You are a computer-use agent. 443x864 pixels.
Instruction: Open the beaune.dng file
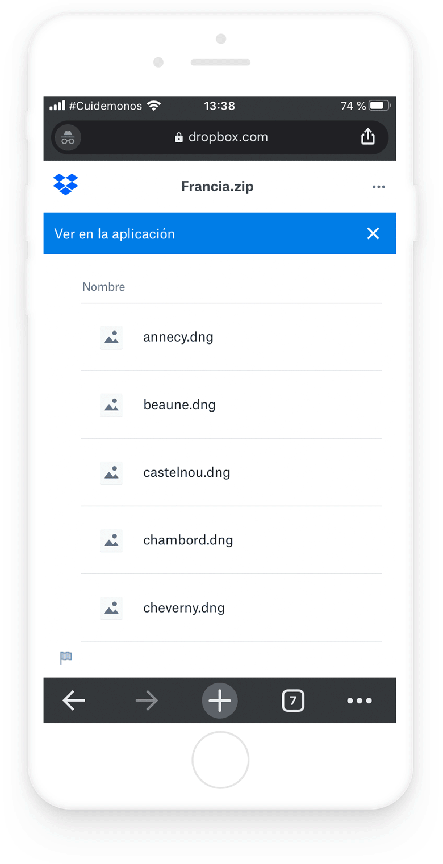[179, 405]
